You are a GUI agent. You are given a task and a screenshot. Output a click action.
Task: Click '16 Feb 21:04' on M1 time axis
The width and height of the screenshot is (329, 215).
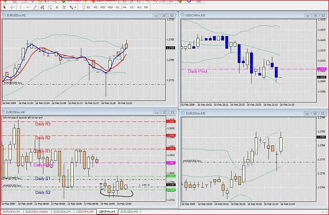[x=43, y=104]
